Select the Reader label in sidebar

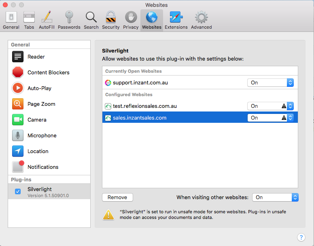[36, 57]
